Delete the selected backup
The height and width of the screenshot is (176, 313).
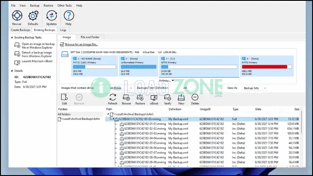point(195,99)
